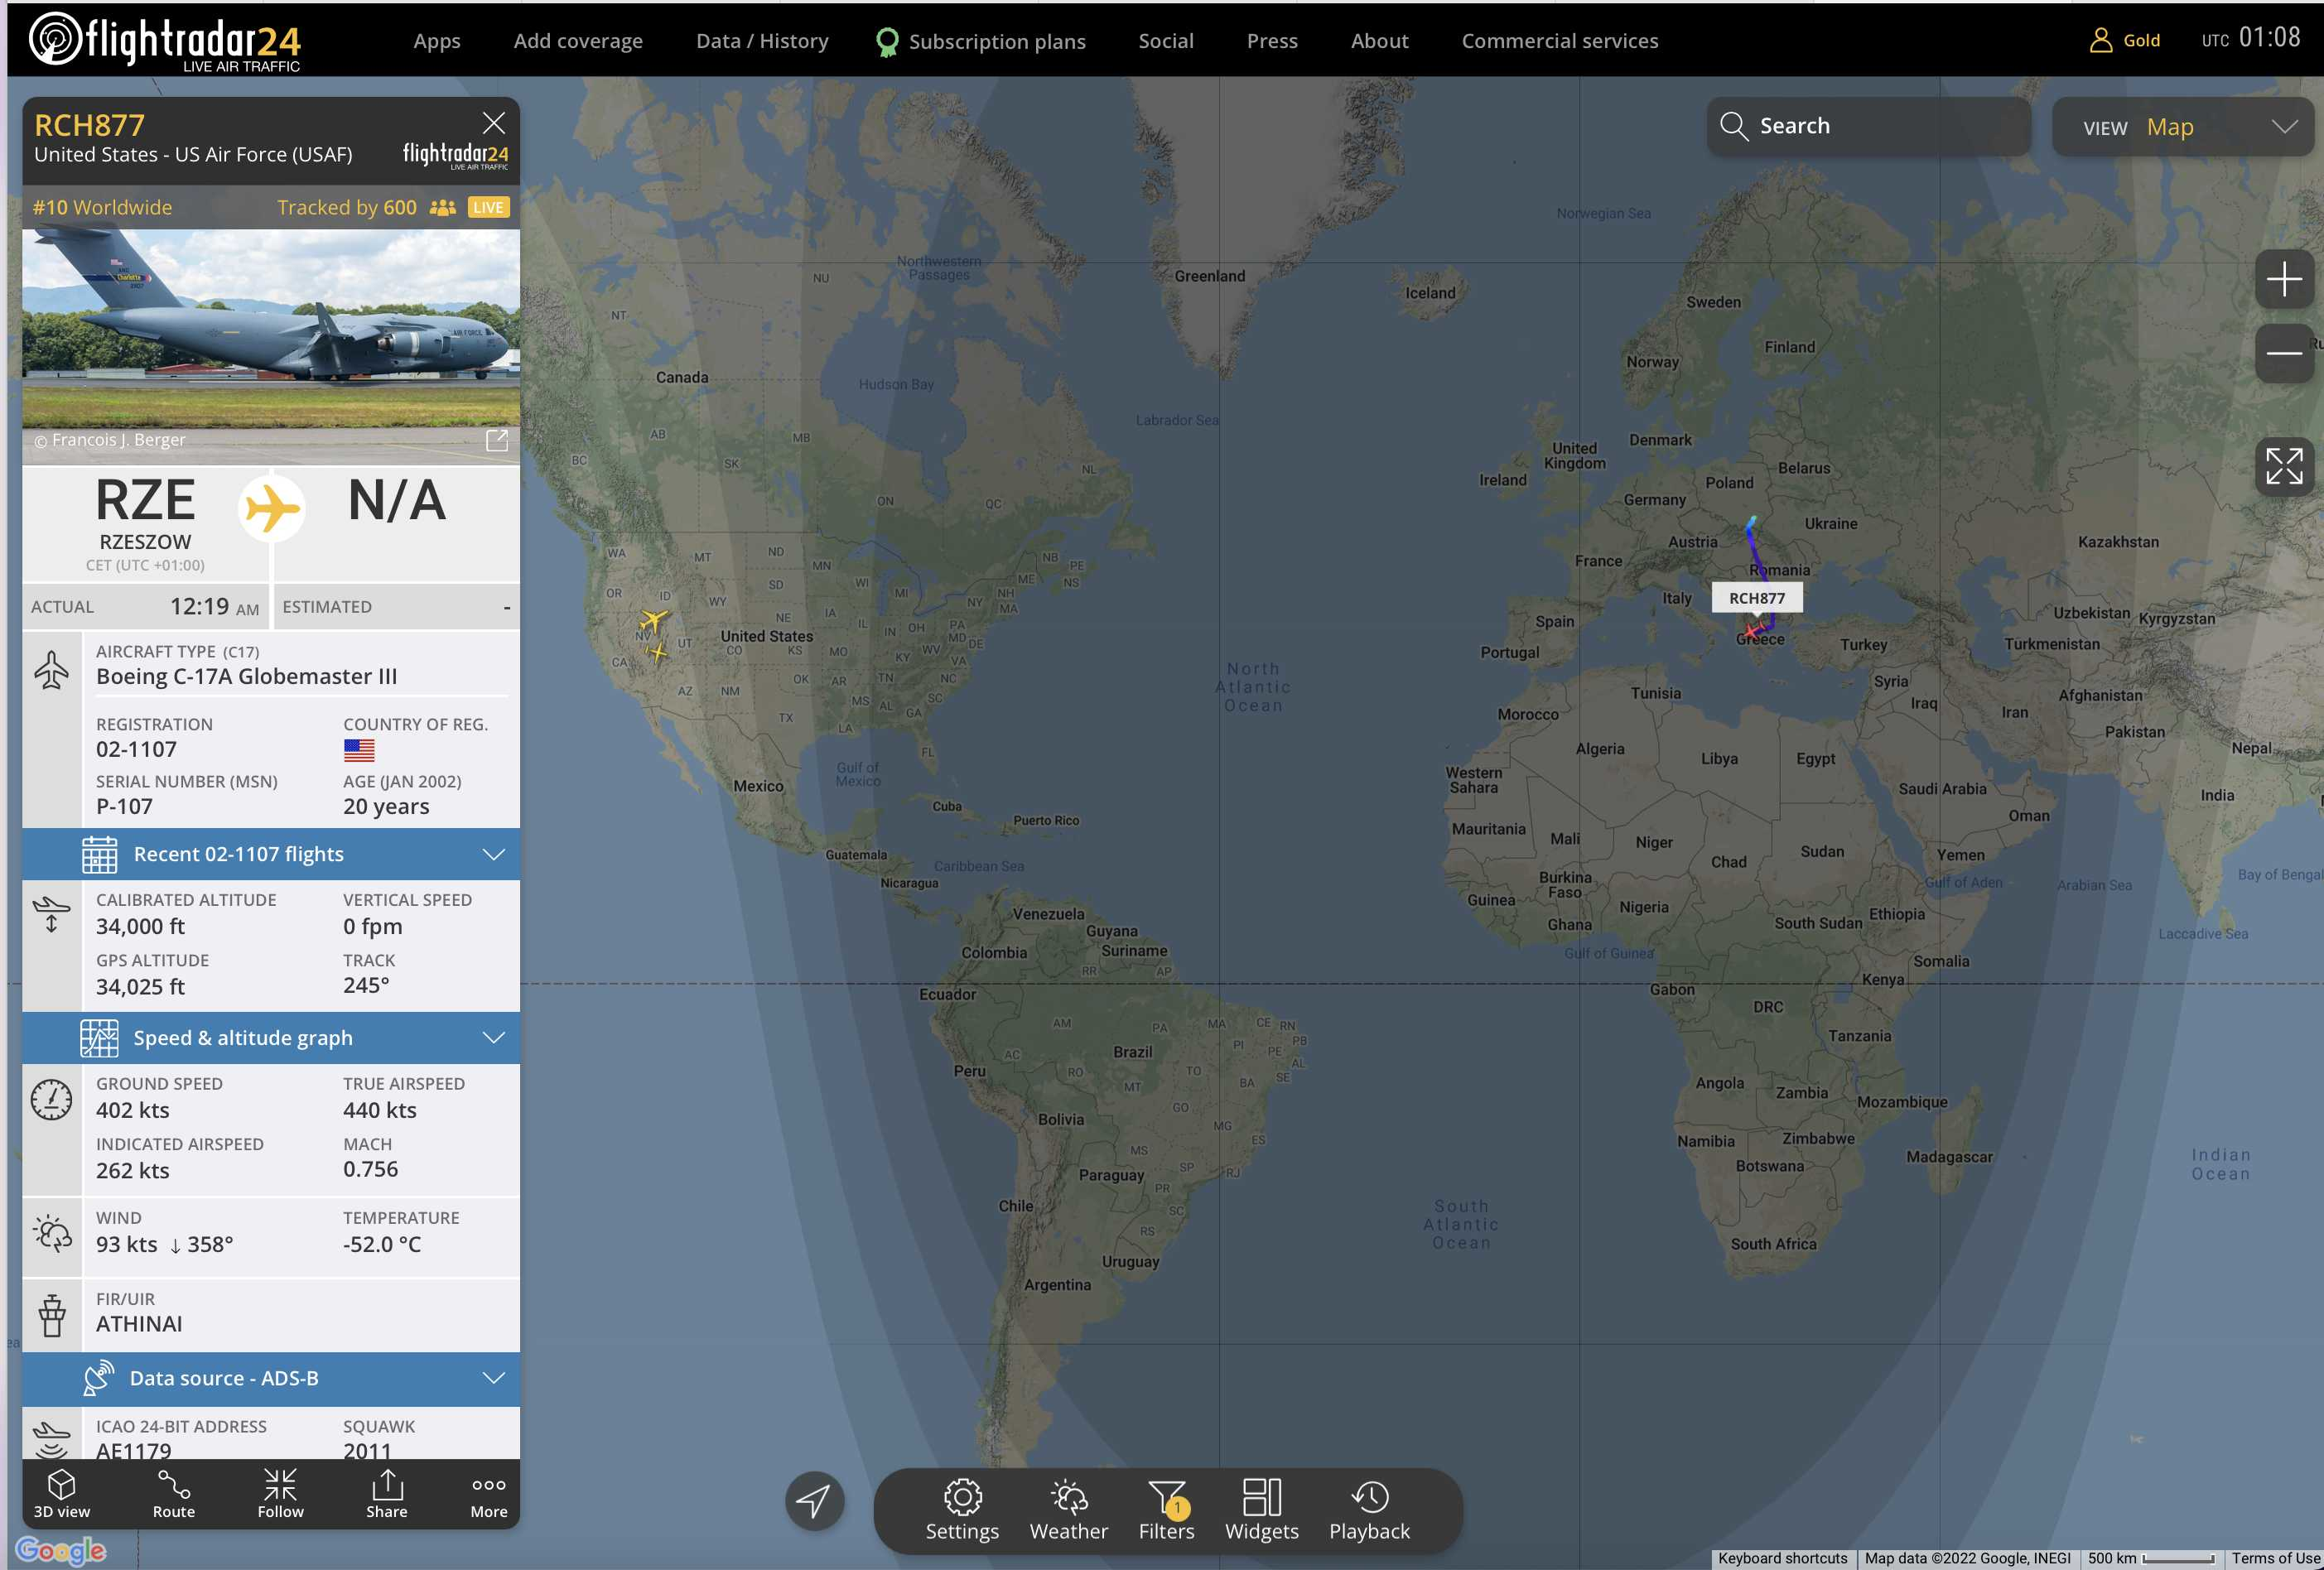Open Add coverage menu
Image resolution: width=2324 pixels, height=1570 pixels.
tap(578, 41)
